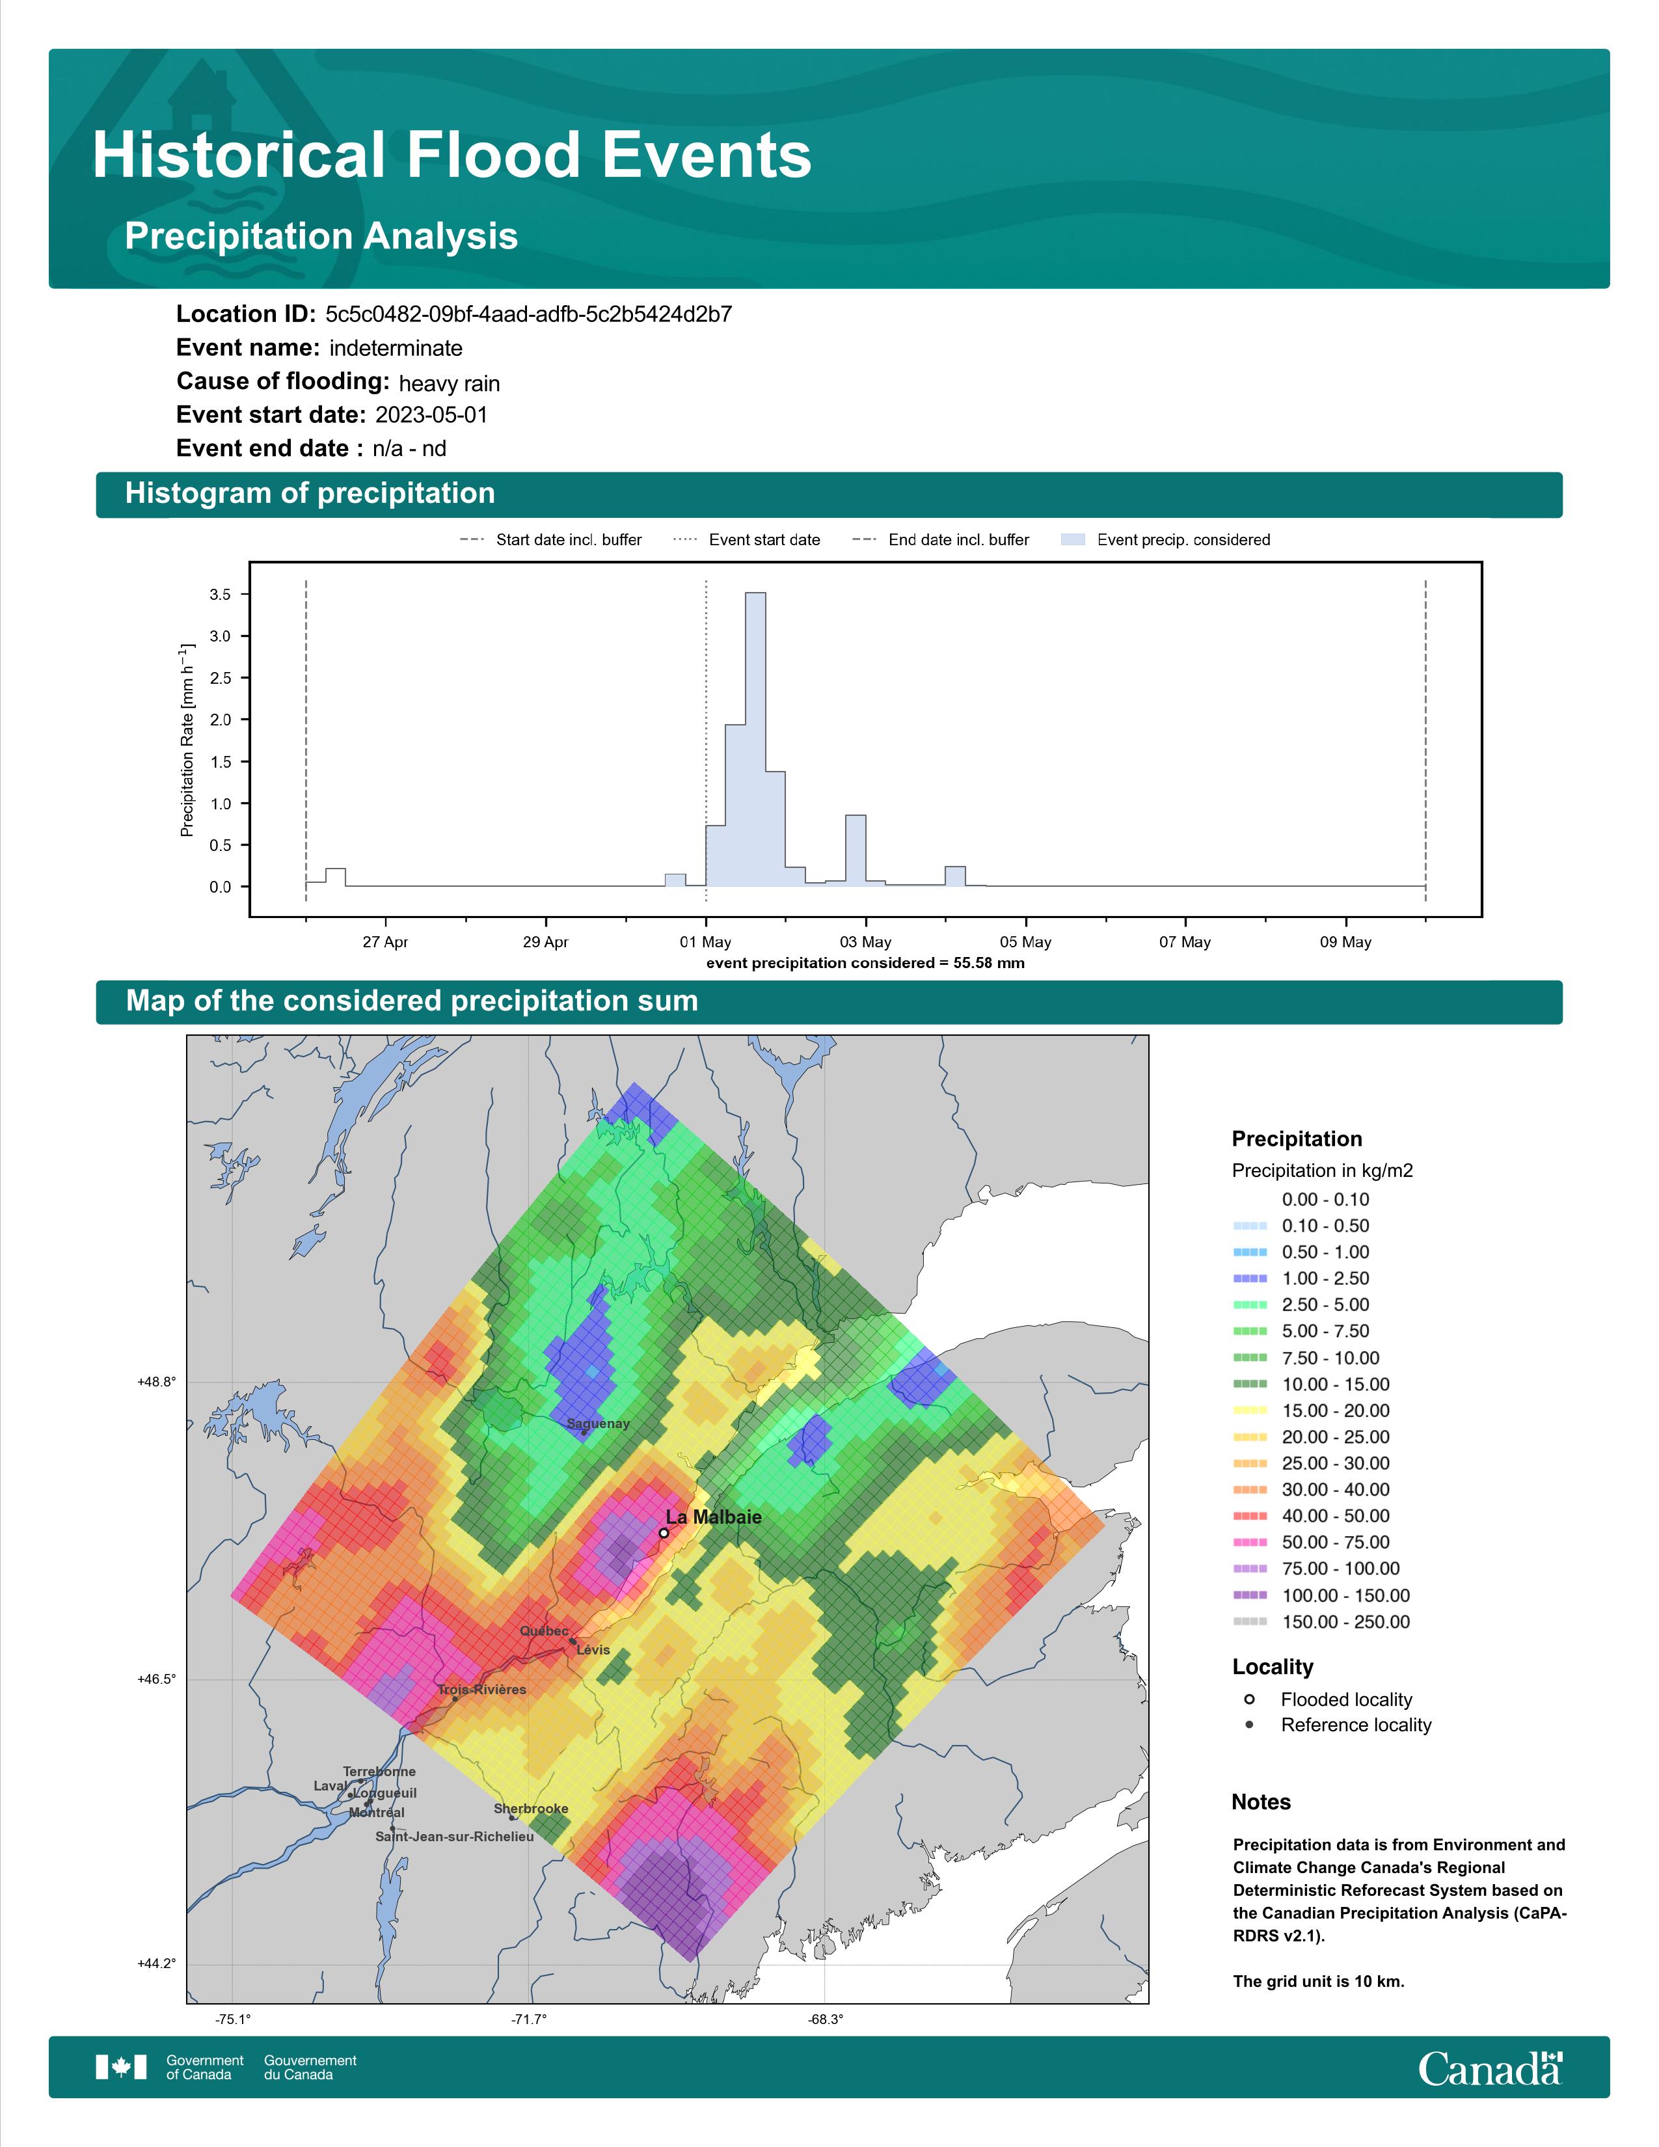
Task: Click the Flooded locality legend circle
Action: point(1249,1699)
